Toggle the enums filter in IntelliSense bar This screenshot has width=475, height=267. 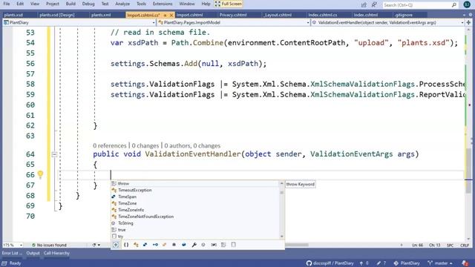point(165,245)
